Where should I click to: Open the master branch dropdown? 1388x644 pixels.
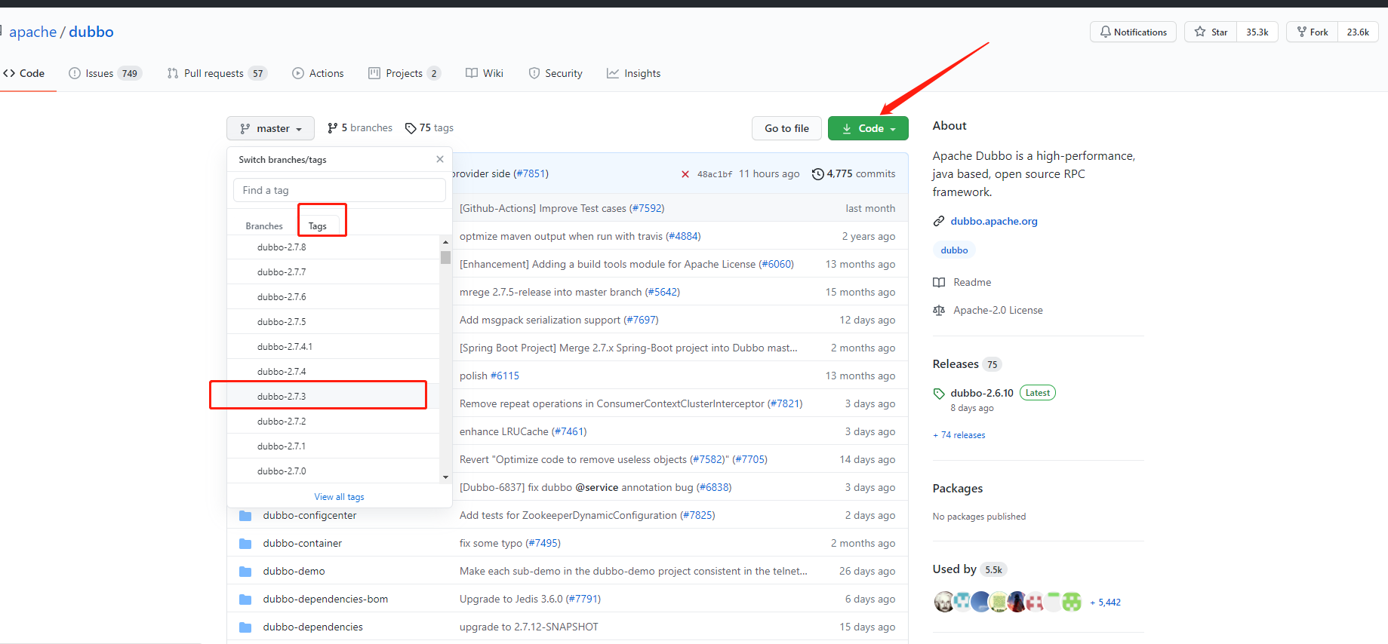click(x=270, y=128)
